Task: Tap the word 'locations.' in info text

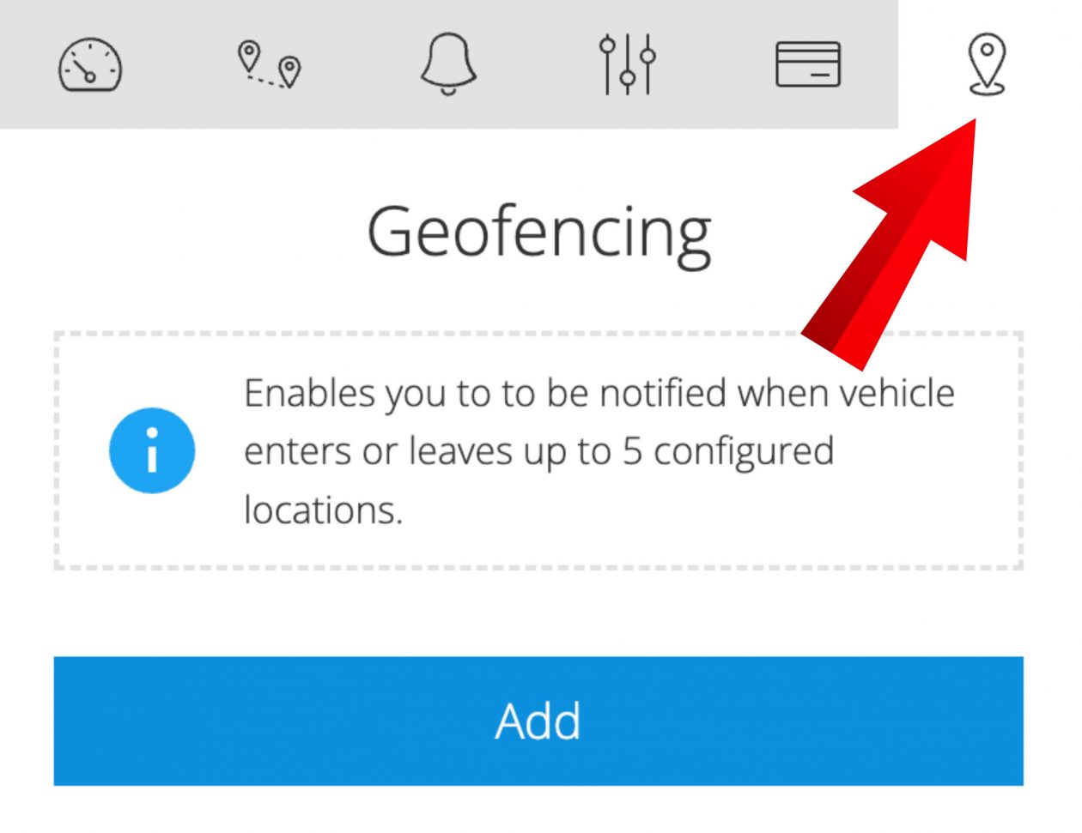Action: click(323, 510)
